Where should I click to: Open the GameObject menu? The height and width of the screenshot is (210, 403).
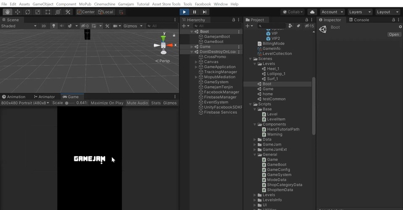[x=43, y=4]
